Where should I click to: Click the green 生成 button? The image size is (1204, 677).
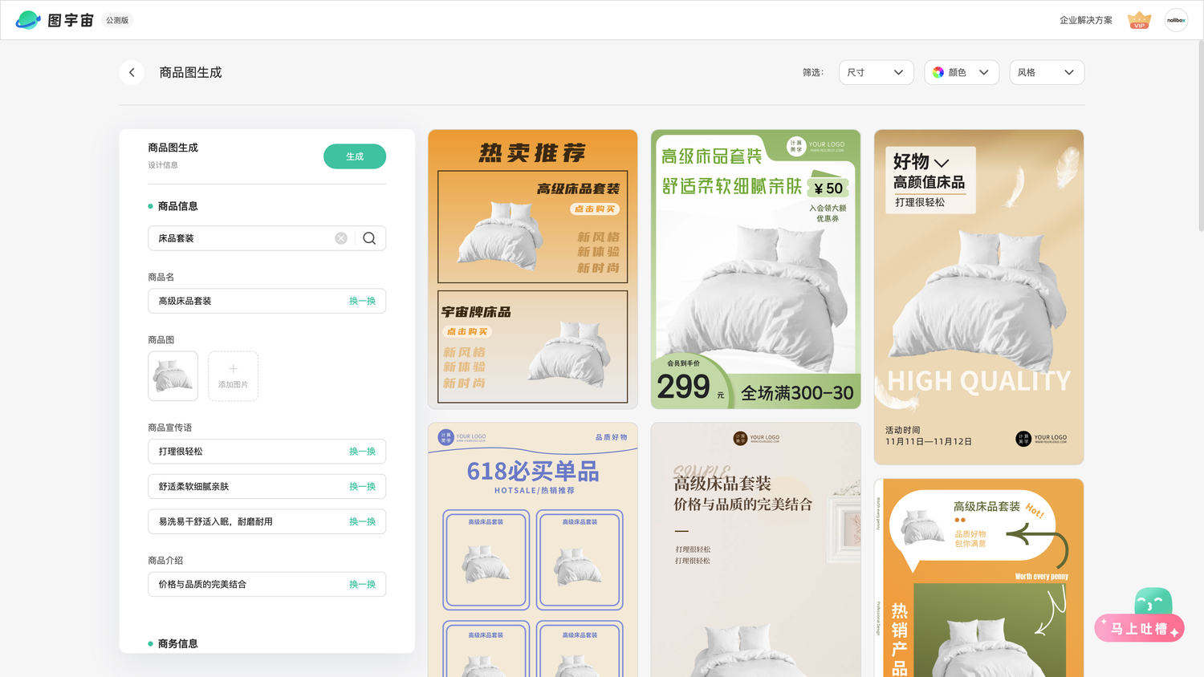pyautogui.click(x=355, y=156)
